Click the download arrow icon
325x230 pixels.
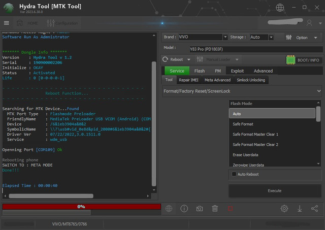point(300,209)
